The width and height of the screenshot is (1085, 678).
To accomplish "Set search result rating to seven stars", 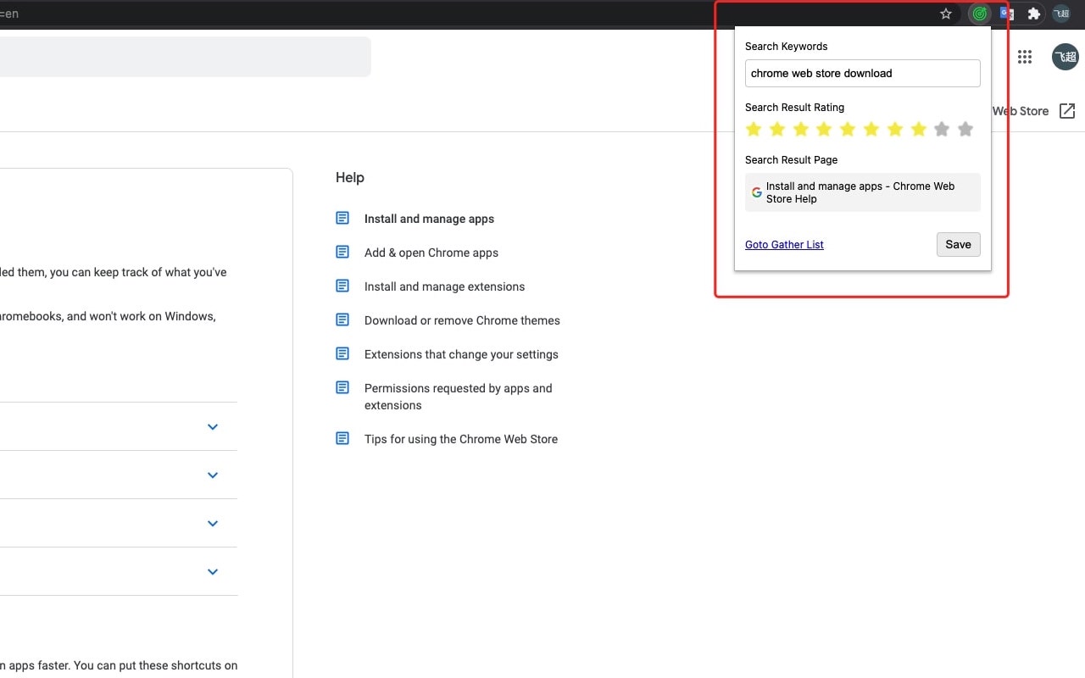I will pyautogui.click(x=894, y=130).
